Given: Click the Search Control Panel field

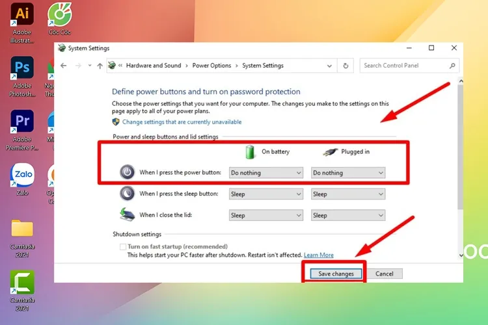Looking at the screenshot, I should pos(405,66).
